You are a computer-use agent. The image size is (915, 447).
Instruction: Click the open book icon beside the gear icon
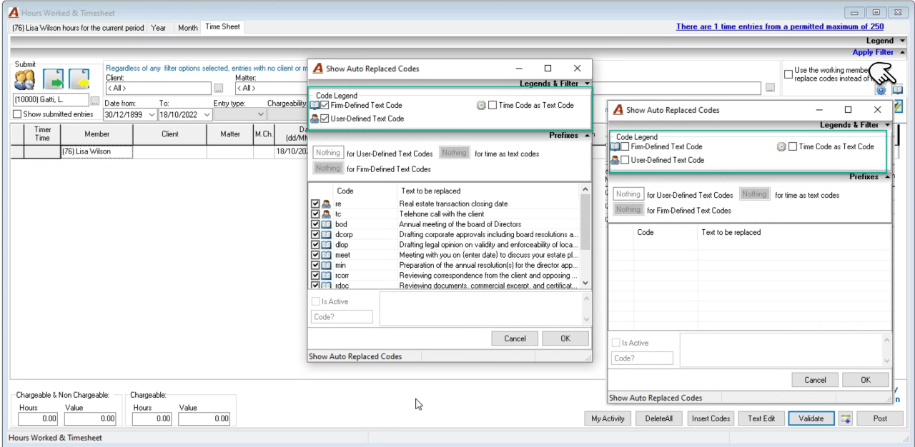click(x=898, y=90)
